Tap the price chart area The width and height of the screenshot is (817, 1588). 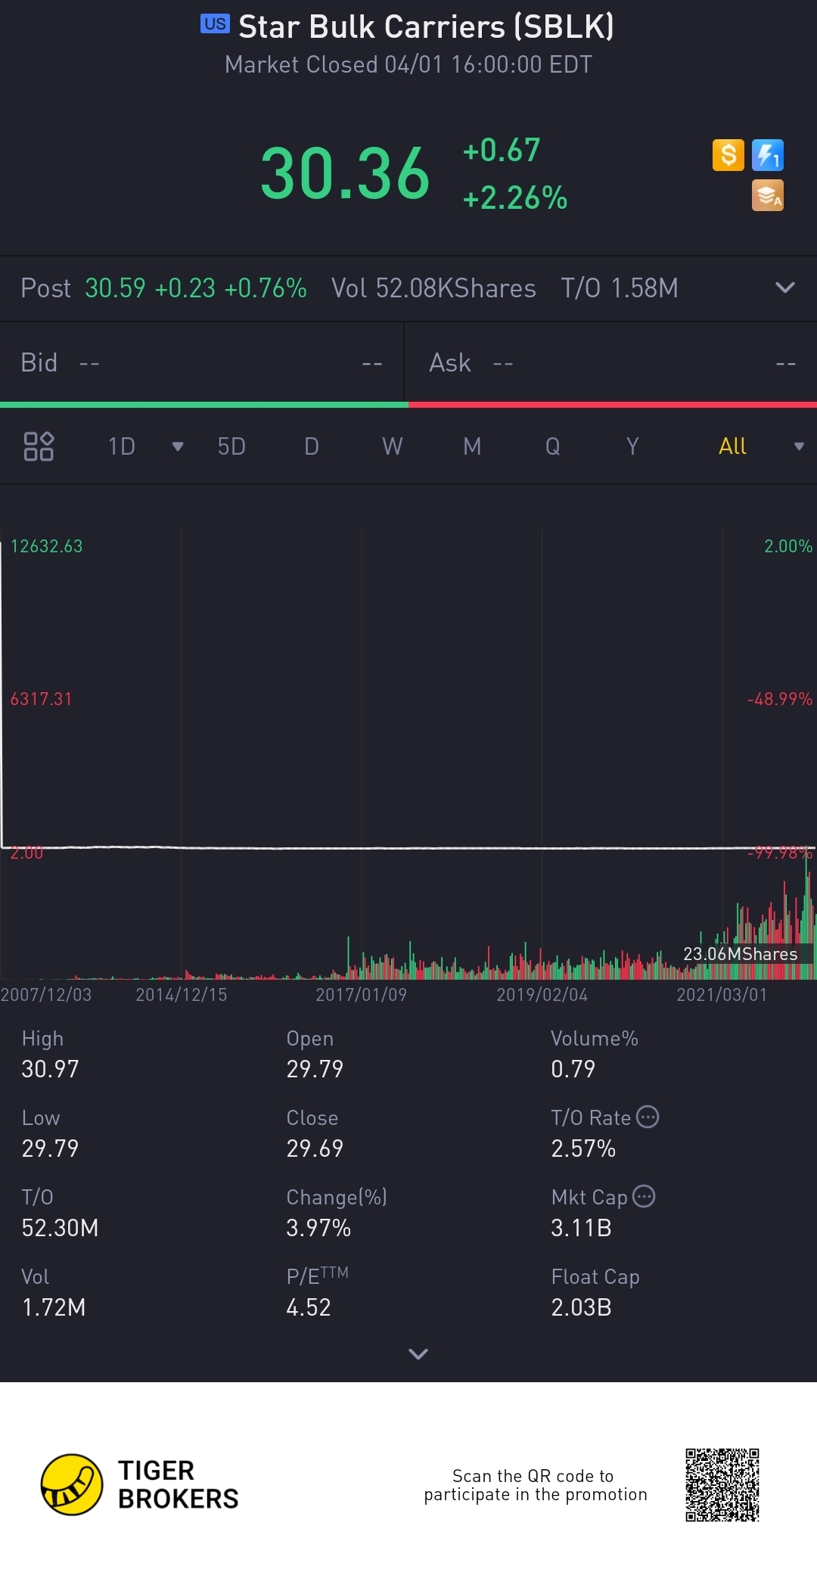[408, 688]
